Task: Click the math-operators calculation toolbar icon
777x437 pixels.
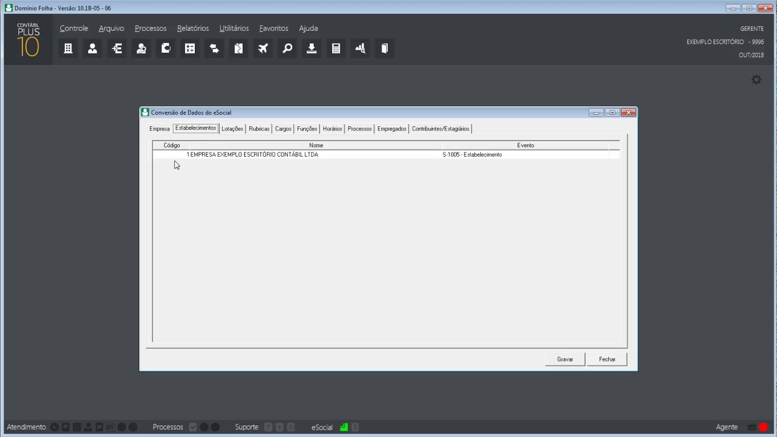Action: [190, 49]
